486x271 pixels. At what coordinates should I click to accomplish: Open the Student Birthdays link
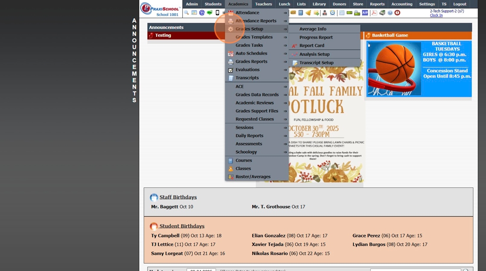pyautogui.click(x=182, y=226)
